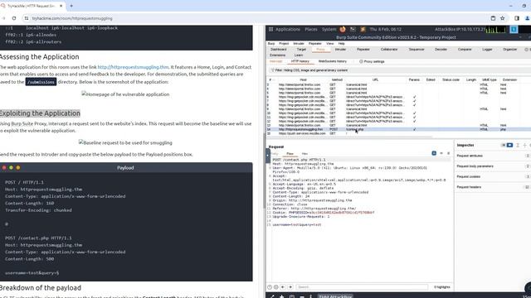Switch request view to Pretty tab
The image size is (531, 298).
(275, 153)
